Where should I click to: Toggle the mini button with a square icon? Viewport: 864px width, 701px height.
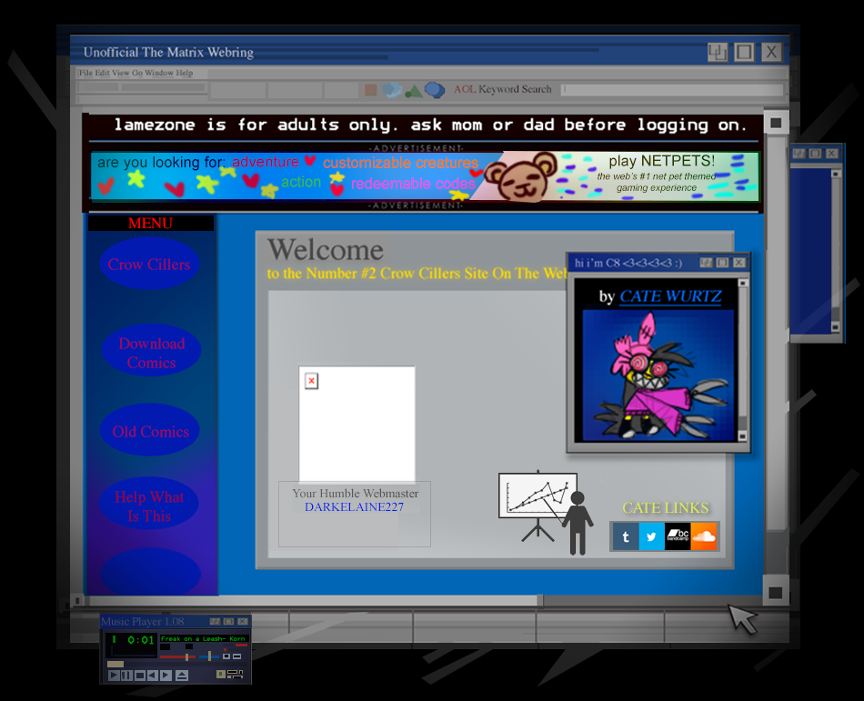pos(226,656)
